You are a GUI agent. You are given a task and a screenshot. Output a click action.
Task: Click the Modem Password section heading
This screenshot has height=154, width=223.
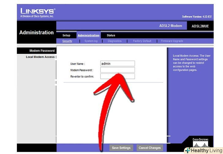pyautogui.click(x=42, y=51)
